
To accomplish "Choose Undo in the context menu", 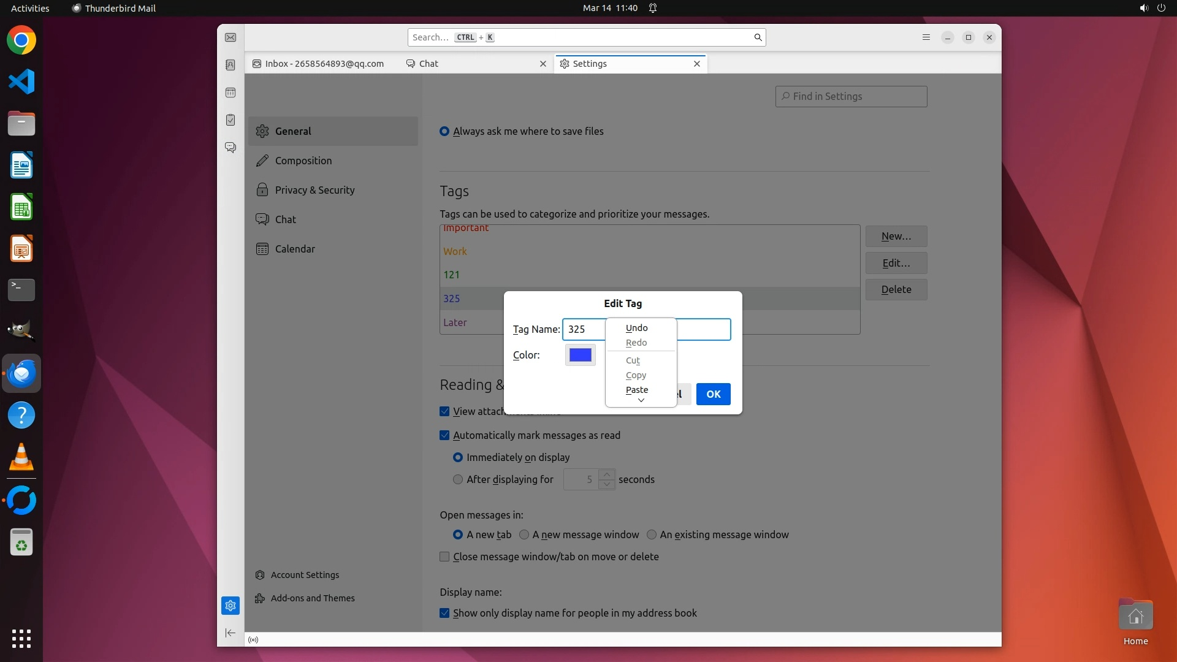I will tap(637, 328).
